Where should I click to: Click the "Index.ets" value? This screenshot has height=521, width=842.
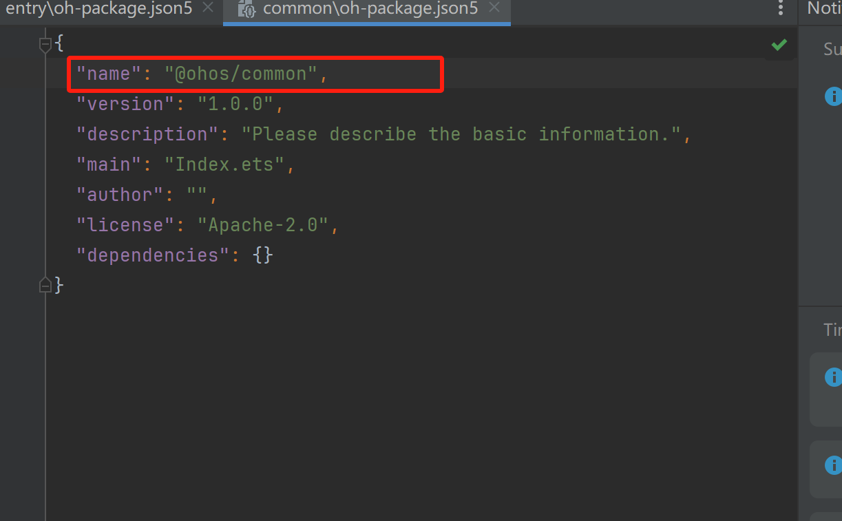click(224, 164)
